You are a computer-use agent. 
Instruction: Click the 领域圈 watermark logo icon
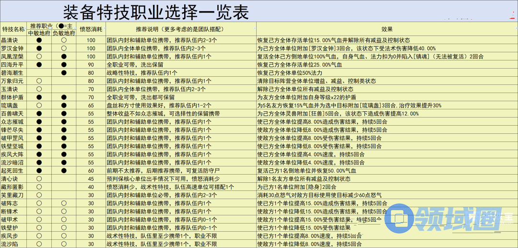400,218
